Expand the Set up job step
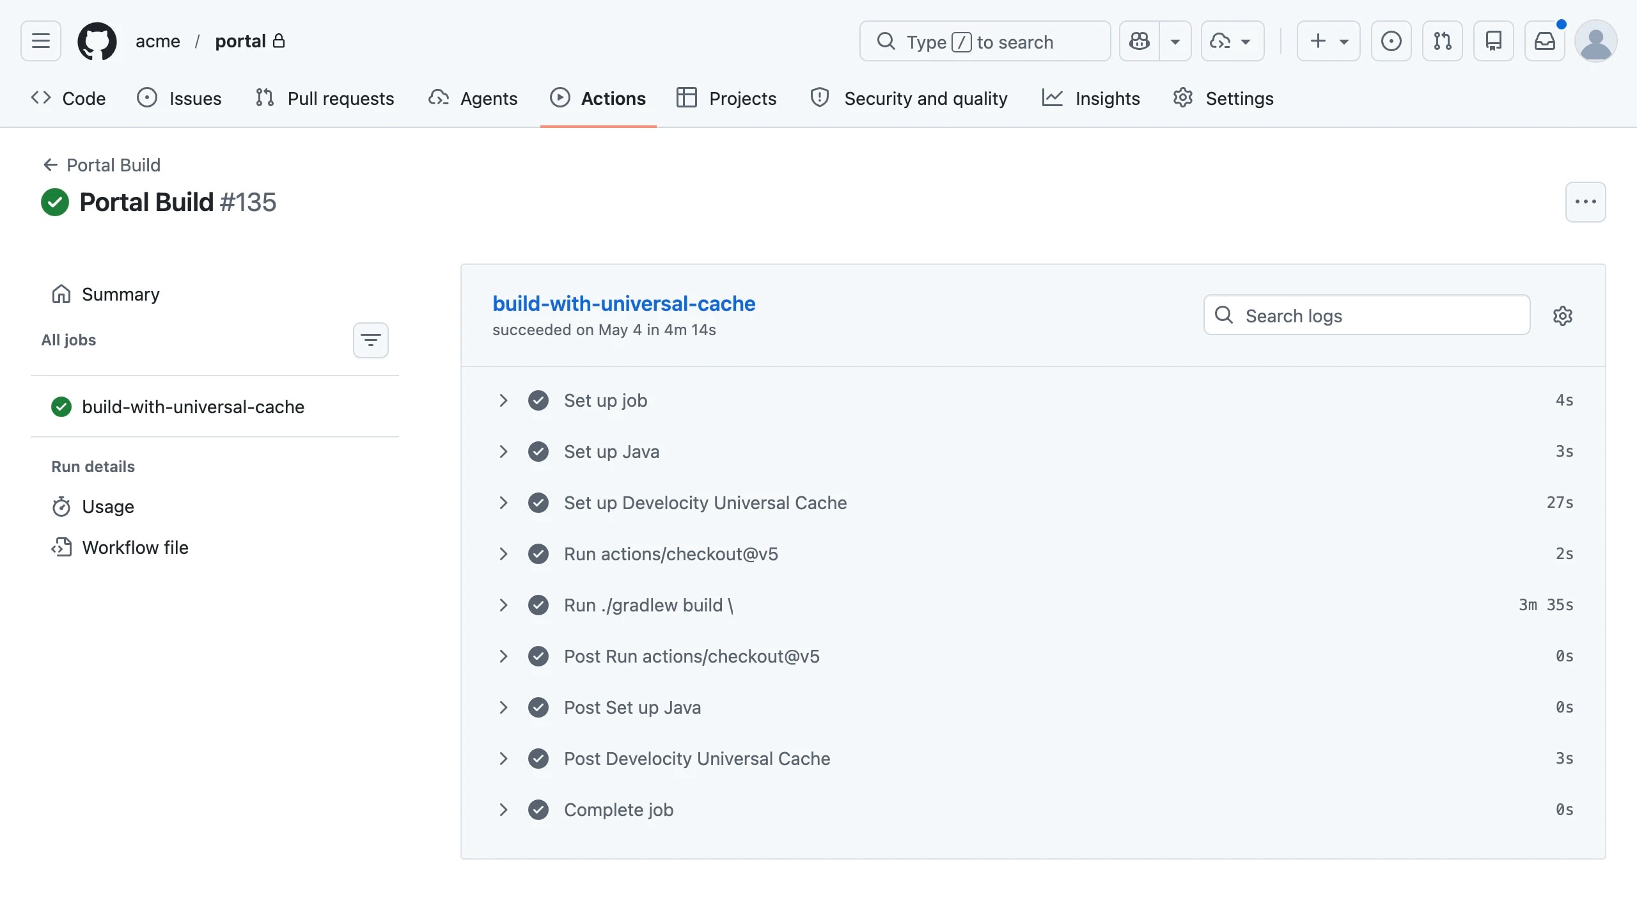1637x921 pixels. [1033, 400]
